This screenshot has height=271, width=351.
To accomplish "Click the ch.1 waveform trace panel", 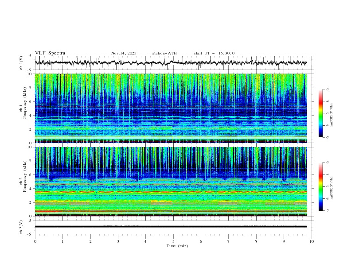I will pos(173,63).
